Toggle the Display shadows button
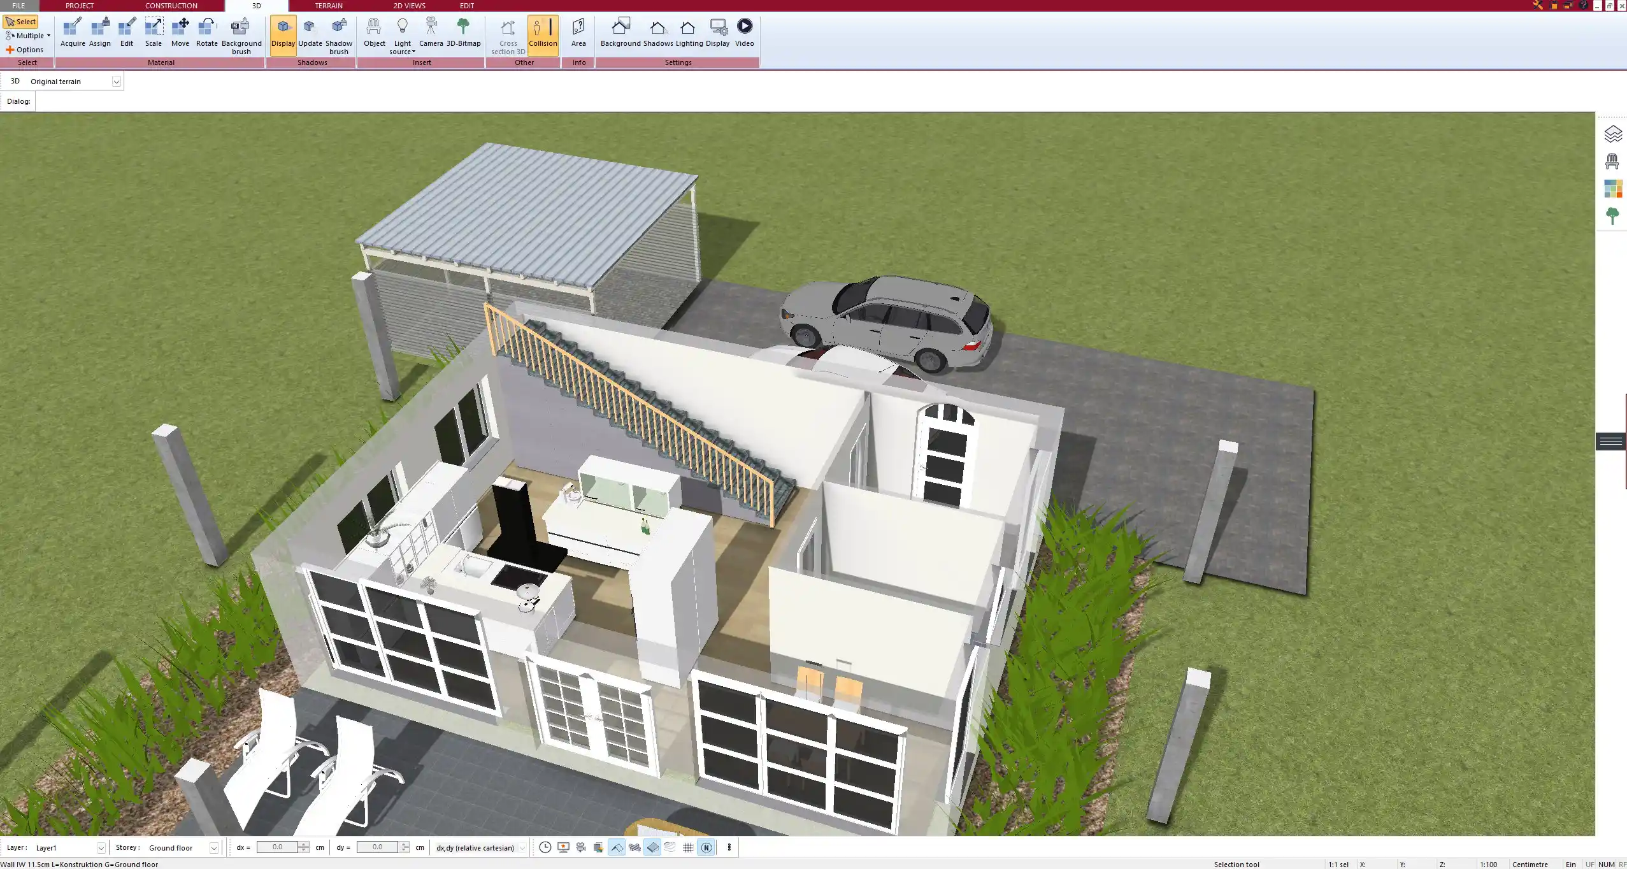 point(283,35)
